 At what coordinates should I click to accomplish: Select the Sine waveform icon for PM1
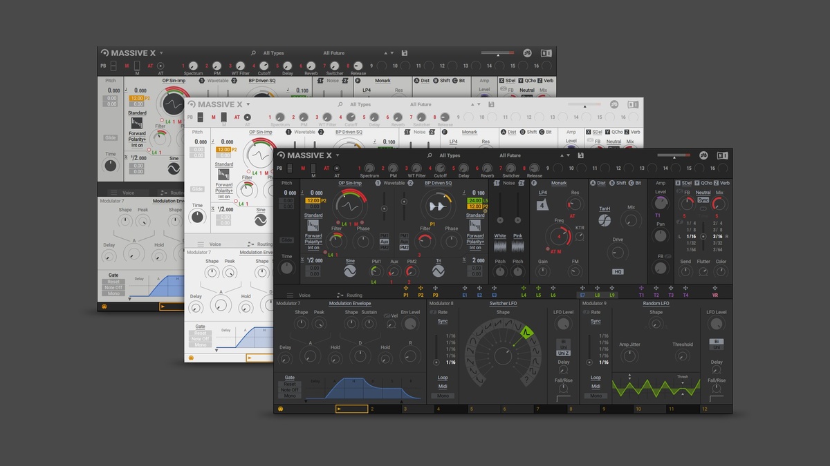(x=350, y=272)
